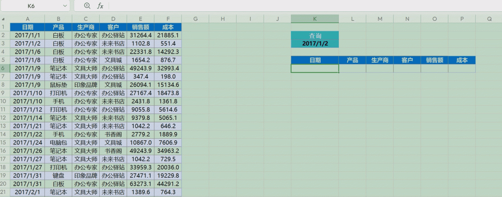Click the header cell 生产商 in column C
Image resolution: width=502 pixels, height=197 pixels.
[86, 27]
